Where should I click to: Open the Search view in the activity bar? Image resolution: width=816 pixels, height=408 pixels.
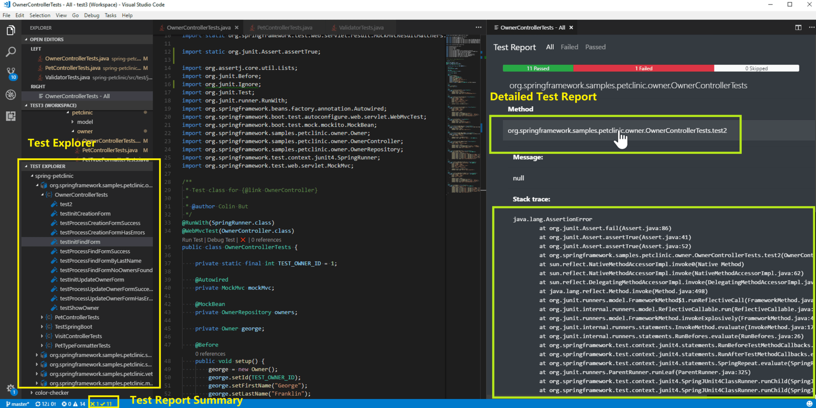11,52
